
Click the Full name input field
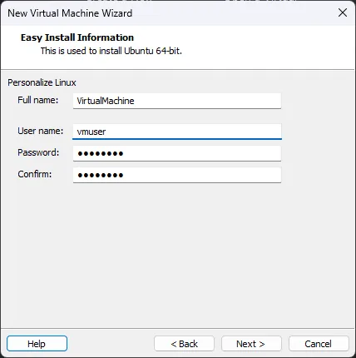[x=177, y=101]
